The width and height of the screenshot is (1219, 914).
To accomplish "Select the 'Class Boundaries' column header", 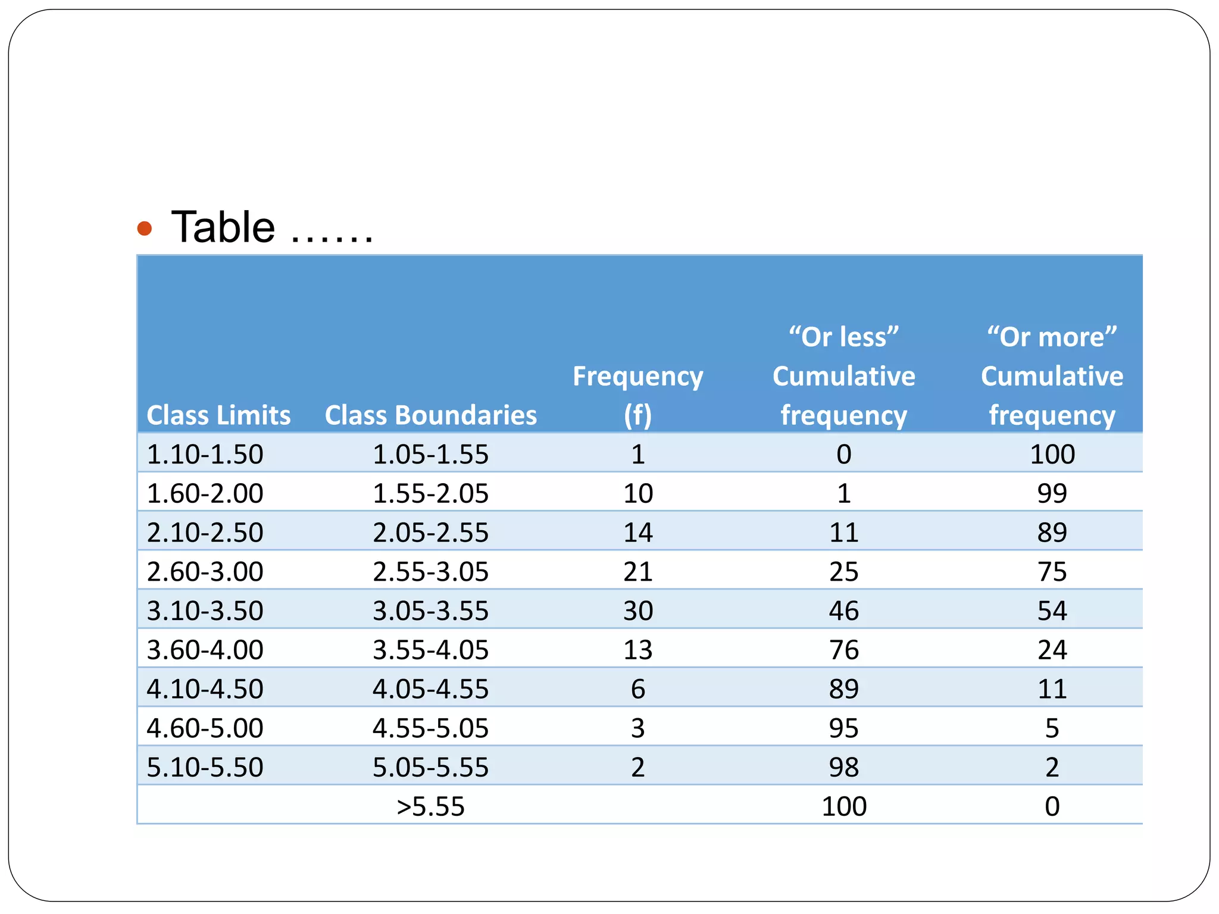I will pyautogui.click(x=430, y=415).
